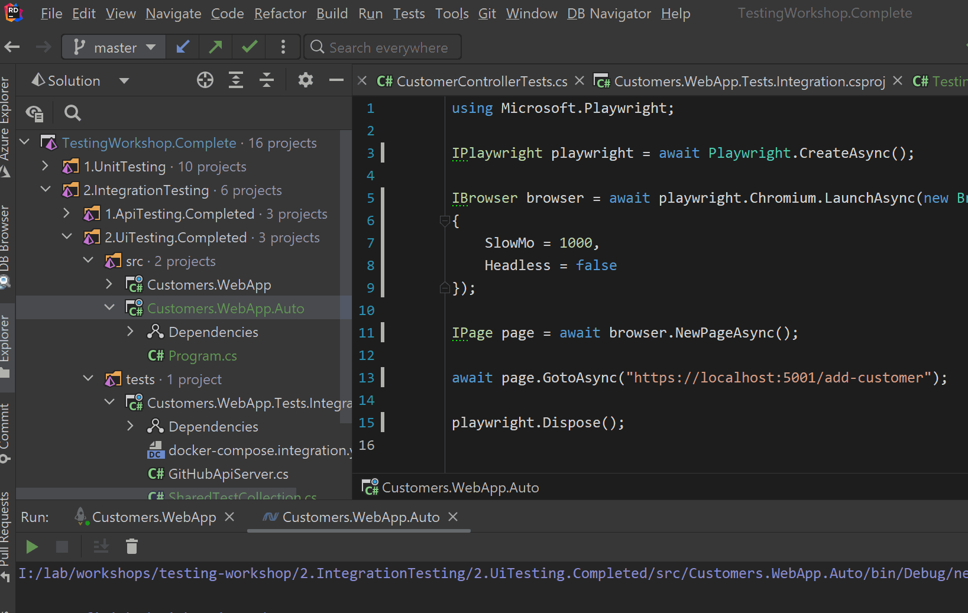The image size is (968, 613).
Task: Open the master branch dropdown
Action: pos(114,47)
